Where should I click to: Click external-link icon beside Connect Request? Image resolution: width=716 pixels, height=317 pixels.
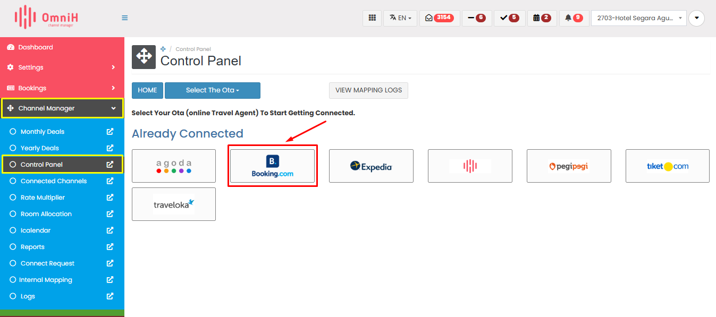pyautogui.click(x=110, y=263)
